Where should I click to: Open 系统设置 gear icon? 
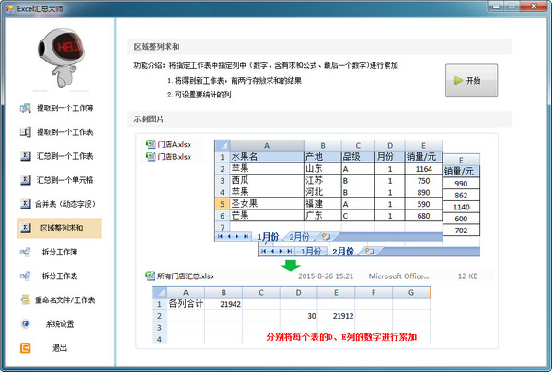26,323
